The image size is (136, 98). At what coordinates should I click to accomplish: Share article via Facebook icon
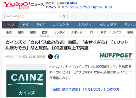(57, 57)
